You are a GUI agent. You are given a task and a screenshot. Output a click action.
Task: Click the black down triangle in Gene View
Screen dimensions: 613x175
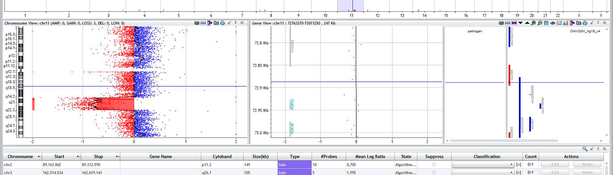(x=521, y=23)
